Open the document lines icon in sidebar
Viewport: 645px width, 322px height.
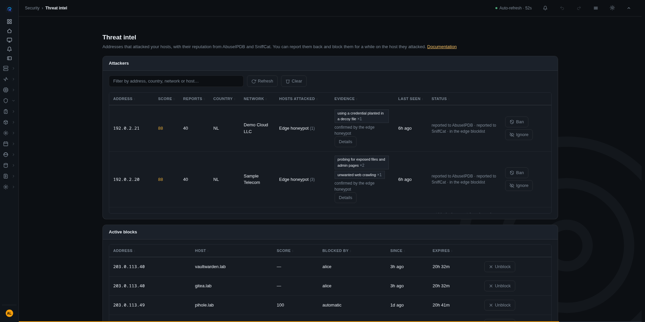click(6, 176)
